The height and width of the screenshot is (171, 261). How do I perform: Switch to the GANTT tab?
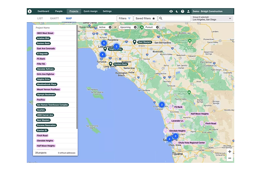coord(54,19)
